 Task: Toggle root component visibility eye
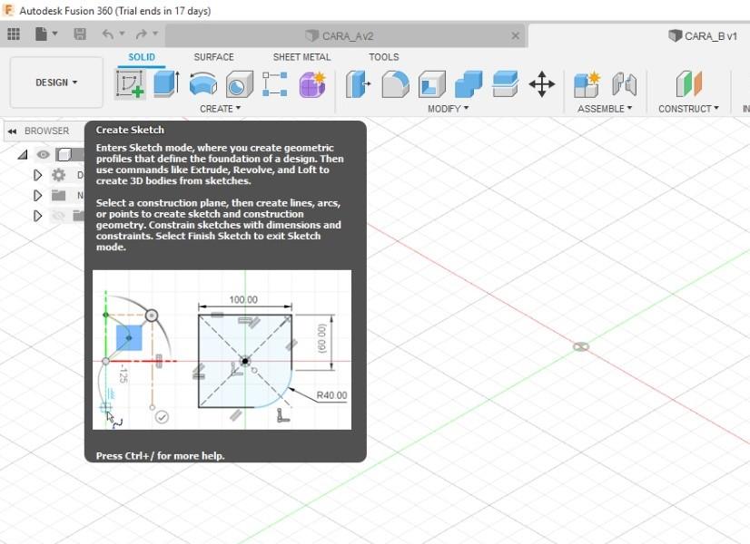coord(43,154)
